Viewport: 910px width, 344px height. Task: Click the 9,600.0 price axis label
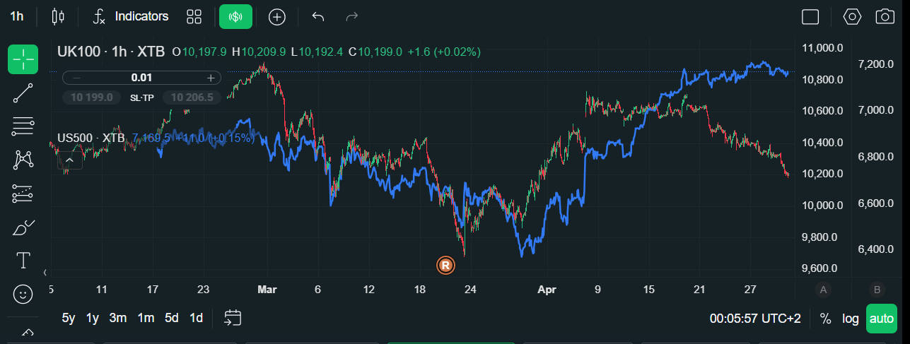click(x=820, y=268)
